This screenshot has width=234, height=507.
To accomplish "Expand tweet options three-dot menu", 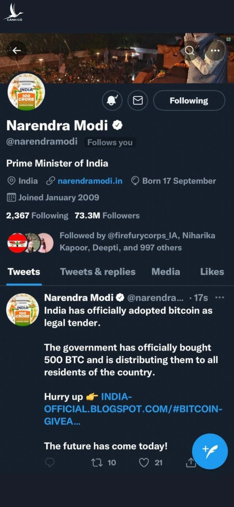I will click(x=219, y=298).
